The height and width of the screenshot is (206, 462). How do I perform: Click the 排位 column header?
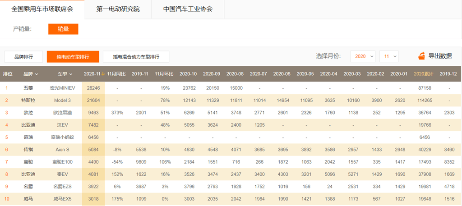click(8, 74)
